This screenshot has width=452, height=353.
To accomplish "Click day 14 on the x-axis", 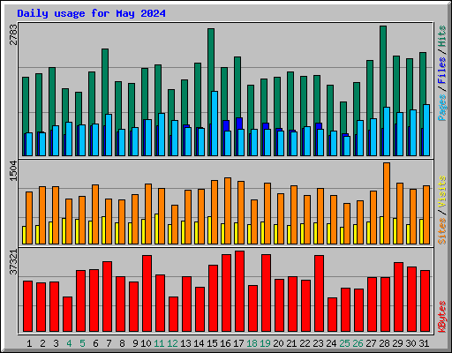I will 199,343.
